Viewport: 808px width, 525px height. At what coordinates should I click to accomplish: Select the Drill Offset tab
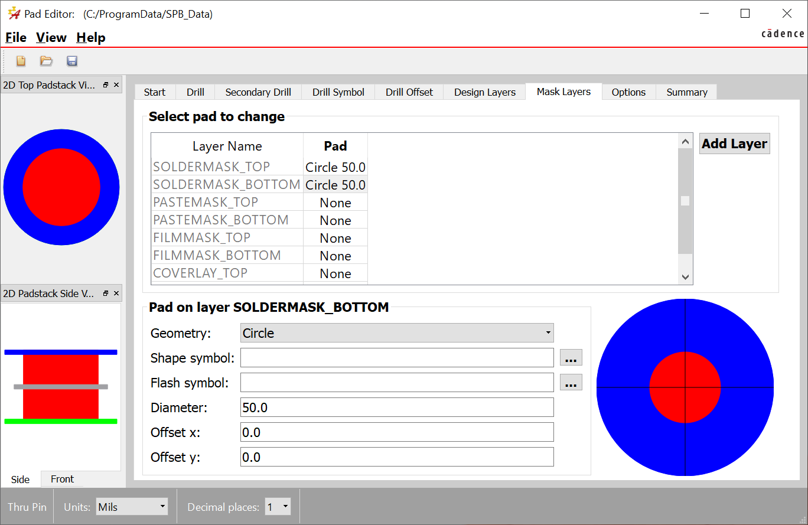pos(409,92)
